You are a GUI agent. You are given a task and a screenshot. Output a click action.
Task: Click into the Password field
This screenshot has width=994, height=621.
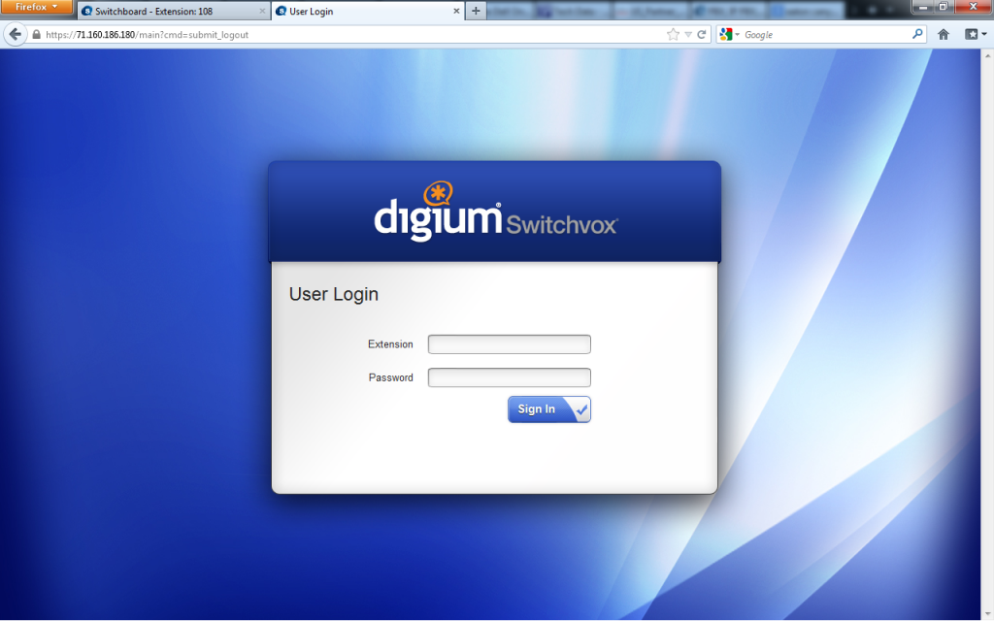coord(509,377)
